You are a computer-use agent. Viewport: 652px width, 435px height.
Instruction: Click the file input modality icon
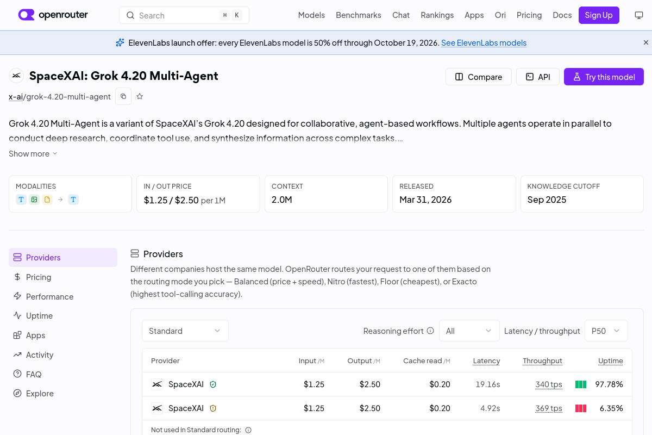[47, 200]
